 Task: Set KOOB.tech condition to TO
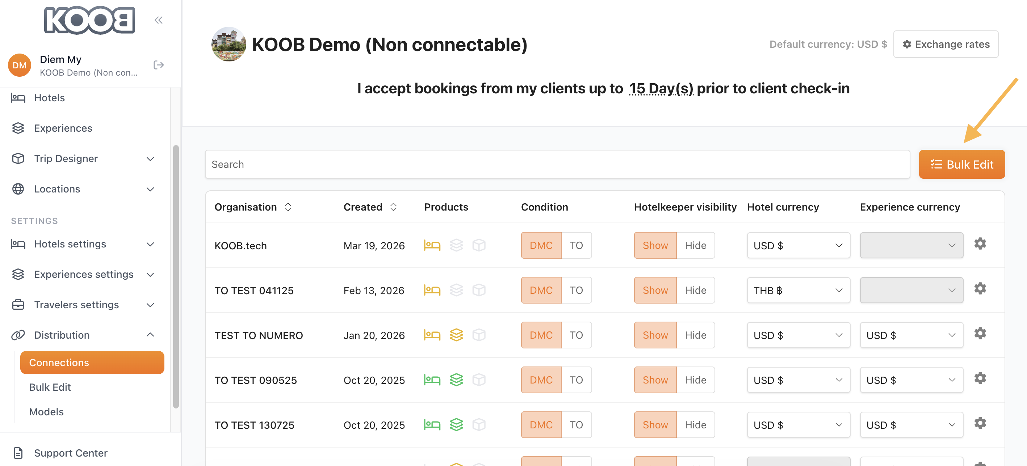[x=576, y=245]
